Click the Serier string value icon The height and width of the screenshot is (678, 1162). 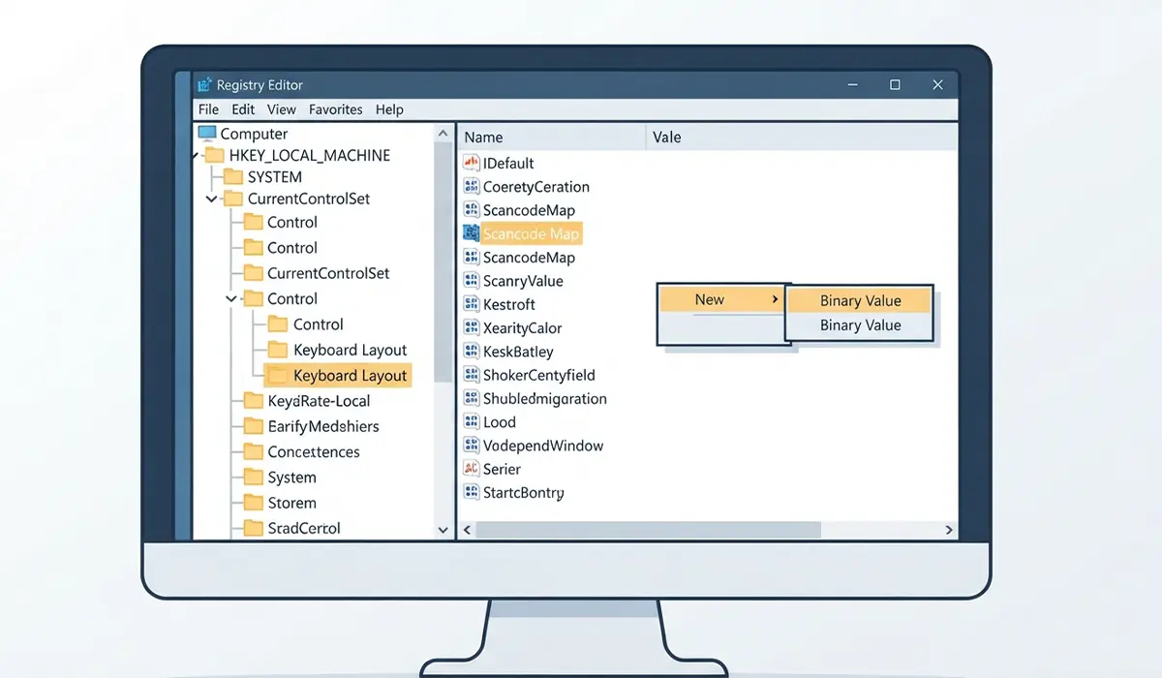point(472,469)
